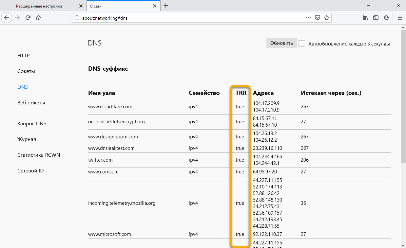Image resolution: width=406 pixels, height=248 pixels.
Task: Toggle the sidebar view icon
Action: pos(376,18)
